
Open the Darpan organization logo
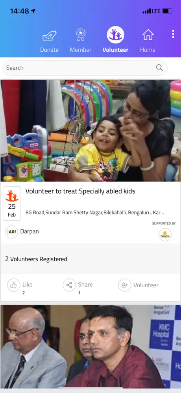pyautogui.click(x=11, y=232)
